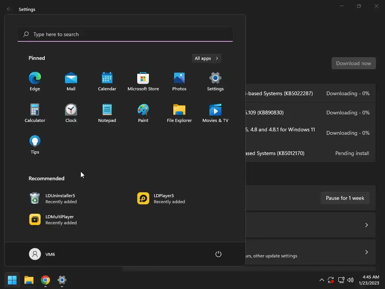Go back in the Settings window
The width and height of the screenshot is (385, 289).
tap(9, 9)
